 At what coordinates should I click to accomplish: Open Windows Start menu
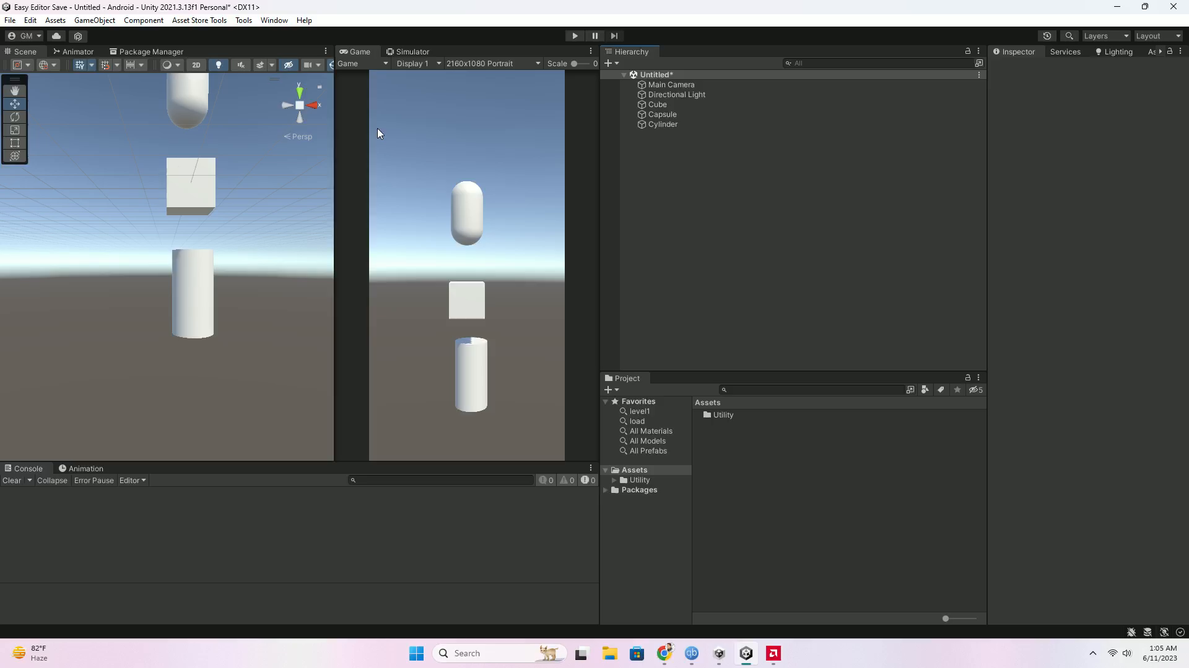[x=416, y=653]
